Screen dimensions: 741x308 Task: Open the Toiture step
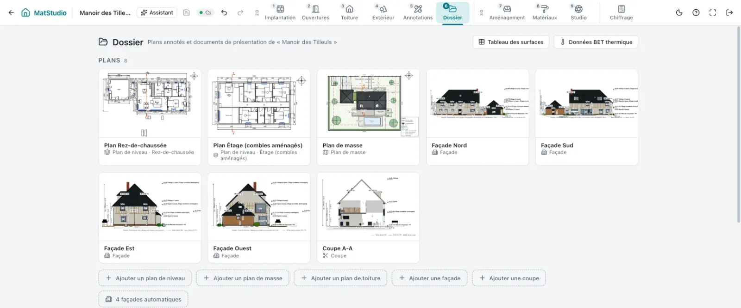tap(349, 12)
